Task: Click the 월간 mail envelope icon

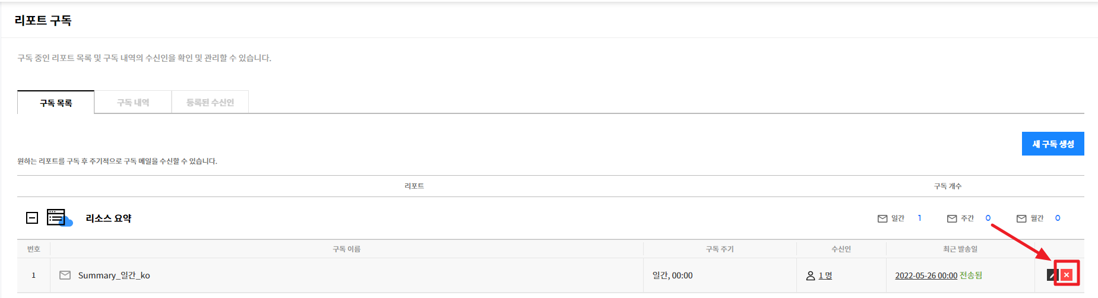Action: (x=1021, y=218)
